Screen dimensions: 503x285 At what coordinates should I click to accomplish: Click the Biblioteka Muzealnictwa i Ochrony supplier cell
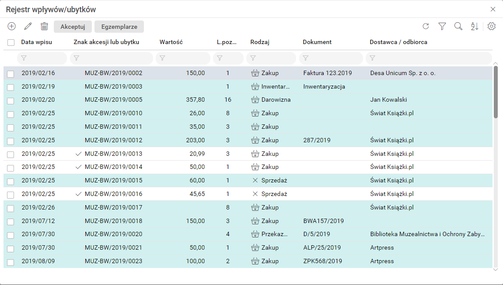(427, 234)
